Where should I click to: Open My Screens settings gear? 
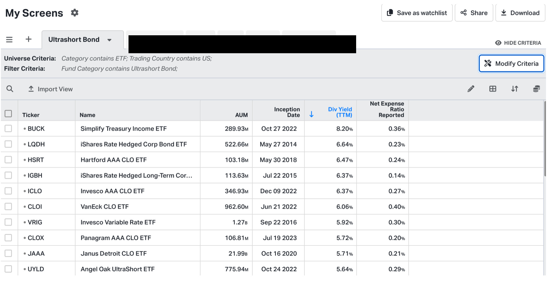click(75, 13)
